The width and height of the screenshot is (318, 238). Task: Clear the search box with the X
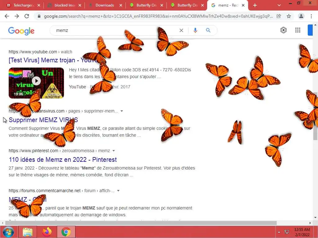pos(181,30)
